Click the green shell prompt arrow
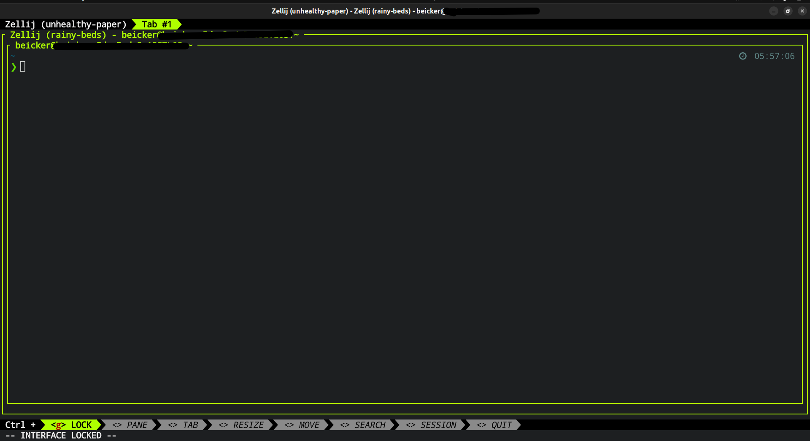Image resolution: width=810 pixels, height=441 pixels. [13, 67]
